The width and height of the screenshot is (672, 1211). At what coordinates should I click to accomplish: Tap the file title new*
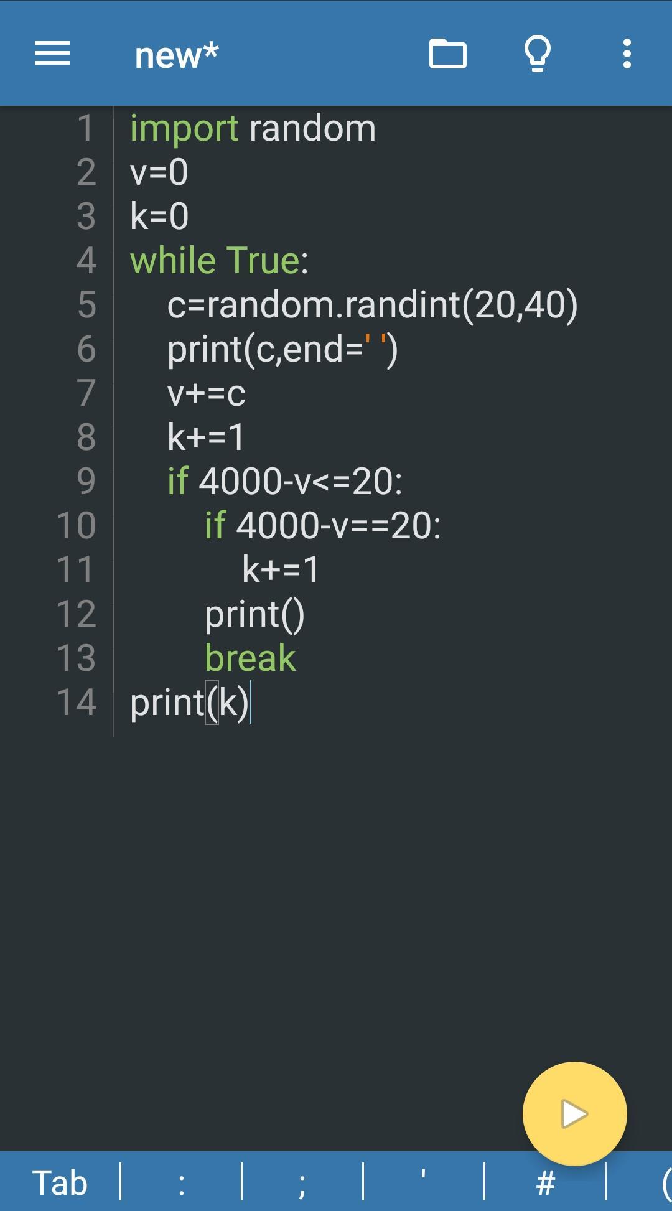[x=177, y=55]
